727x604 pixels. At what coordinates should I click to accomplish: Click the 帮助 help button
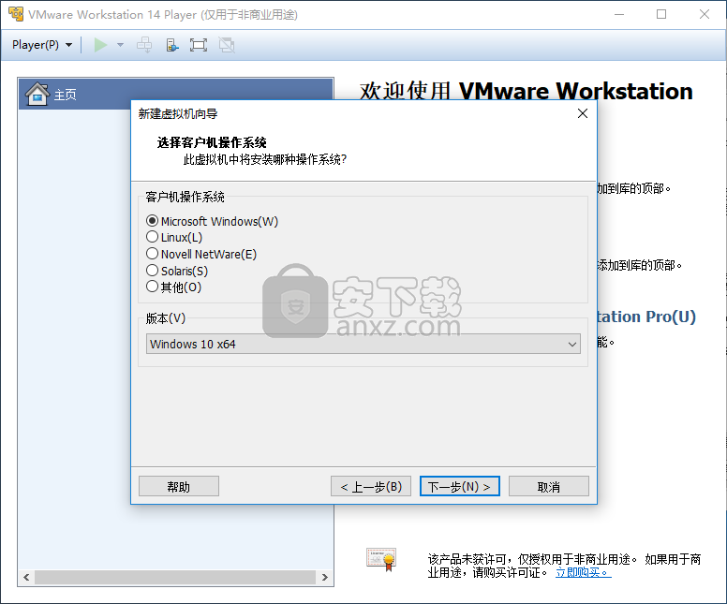click(179, 486)
